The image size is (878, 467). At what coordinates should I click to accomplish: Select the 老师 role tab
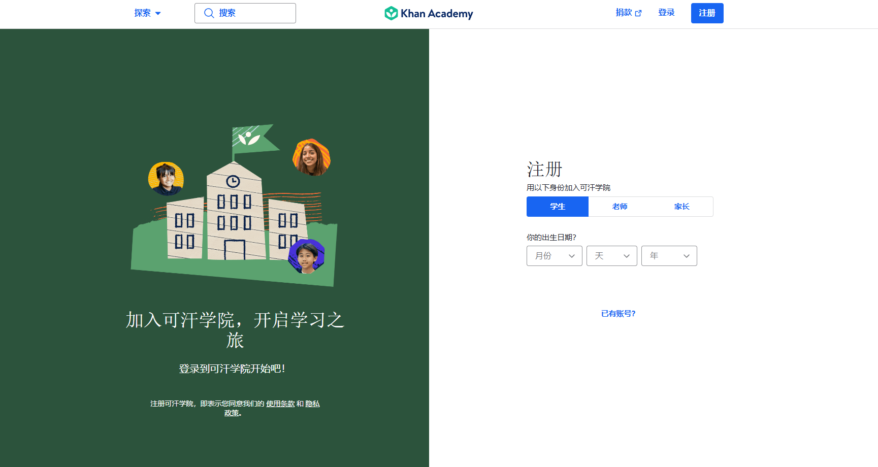click(620, 207)
